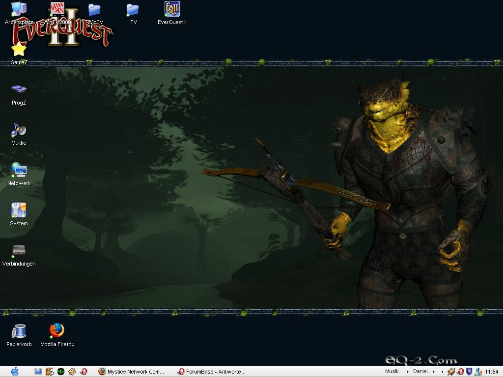Screen dimensions: 503x377
Task: Switch to ForumBase - Antworte... taskbar window
Action: coord(212,372)
